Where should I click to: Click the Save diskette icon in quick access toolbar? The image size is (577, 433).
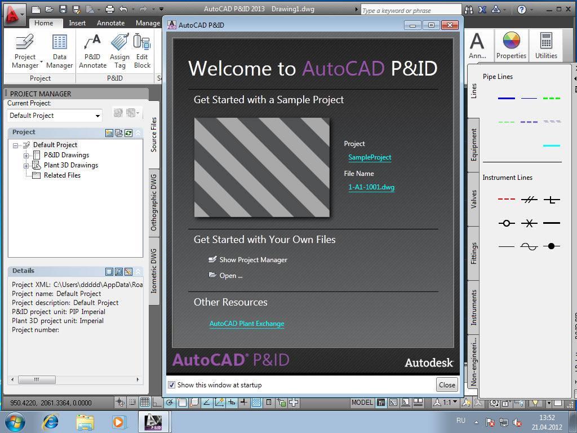click(63, 9)
